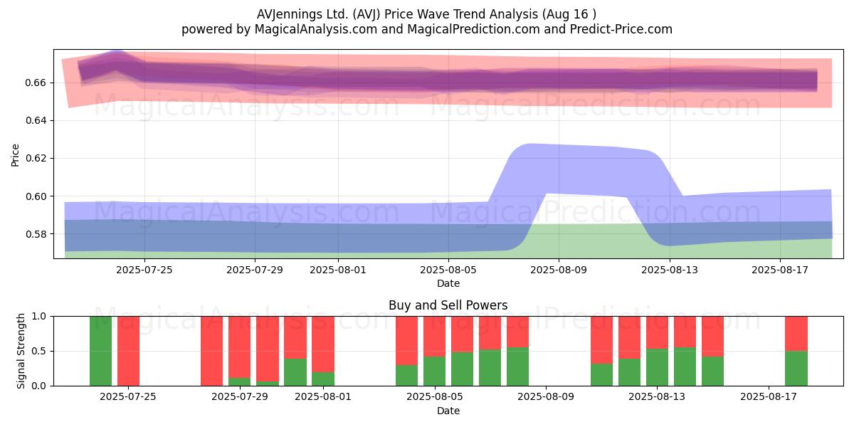
Task: Click the 2025-07-29 date tick in price chart
Action: pyautogui.click(x=255, y=270)
